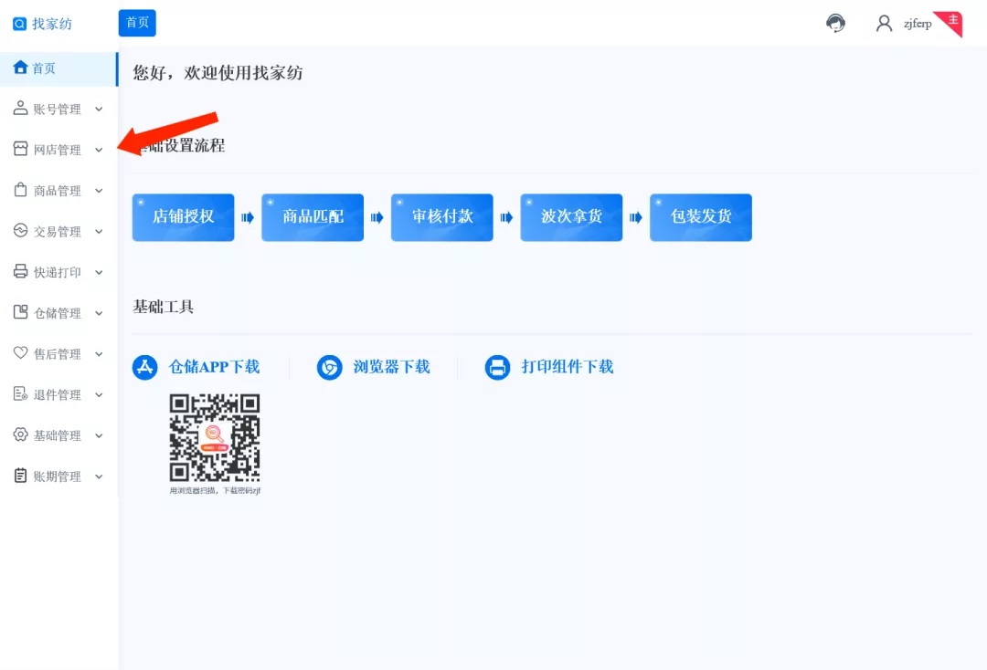
Task: Click the QR code image
Action: coord(215,438)
